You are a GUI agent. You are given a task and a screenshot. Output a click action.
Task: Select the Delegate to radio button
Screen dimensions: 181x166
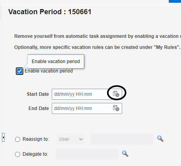(x=17, y=154)
